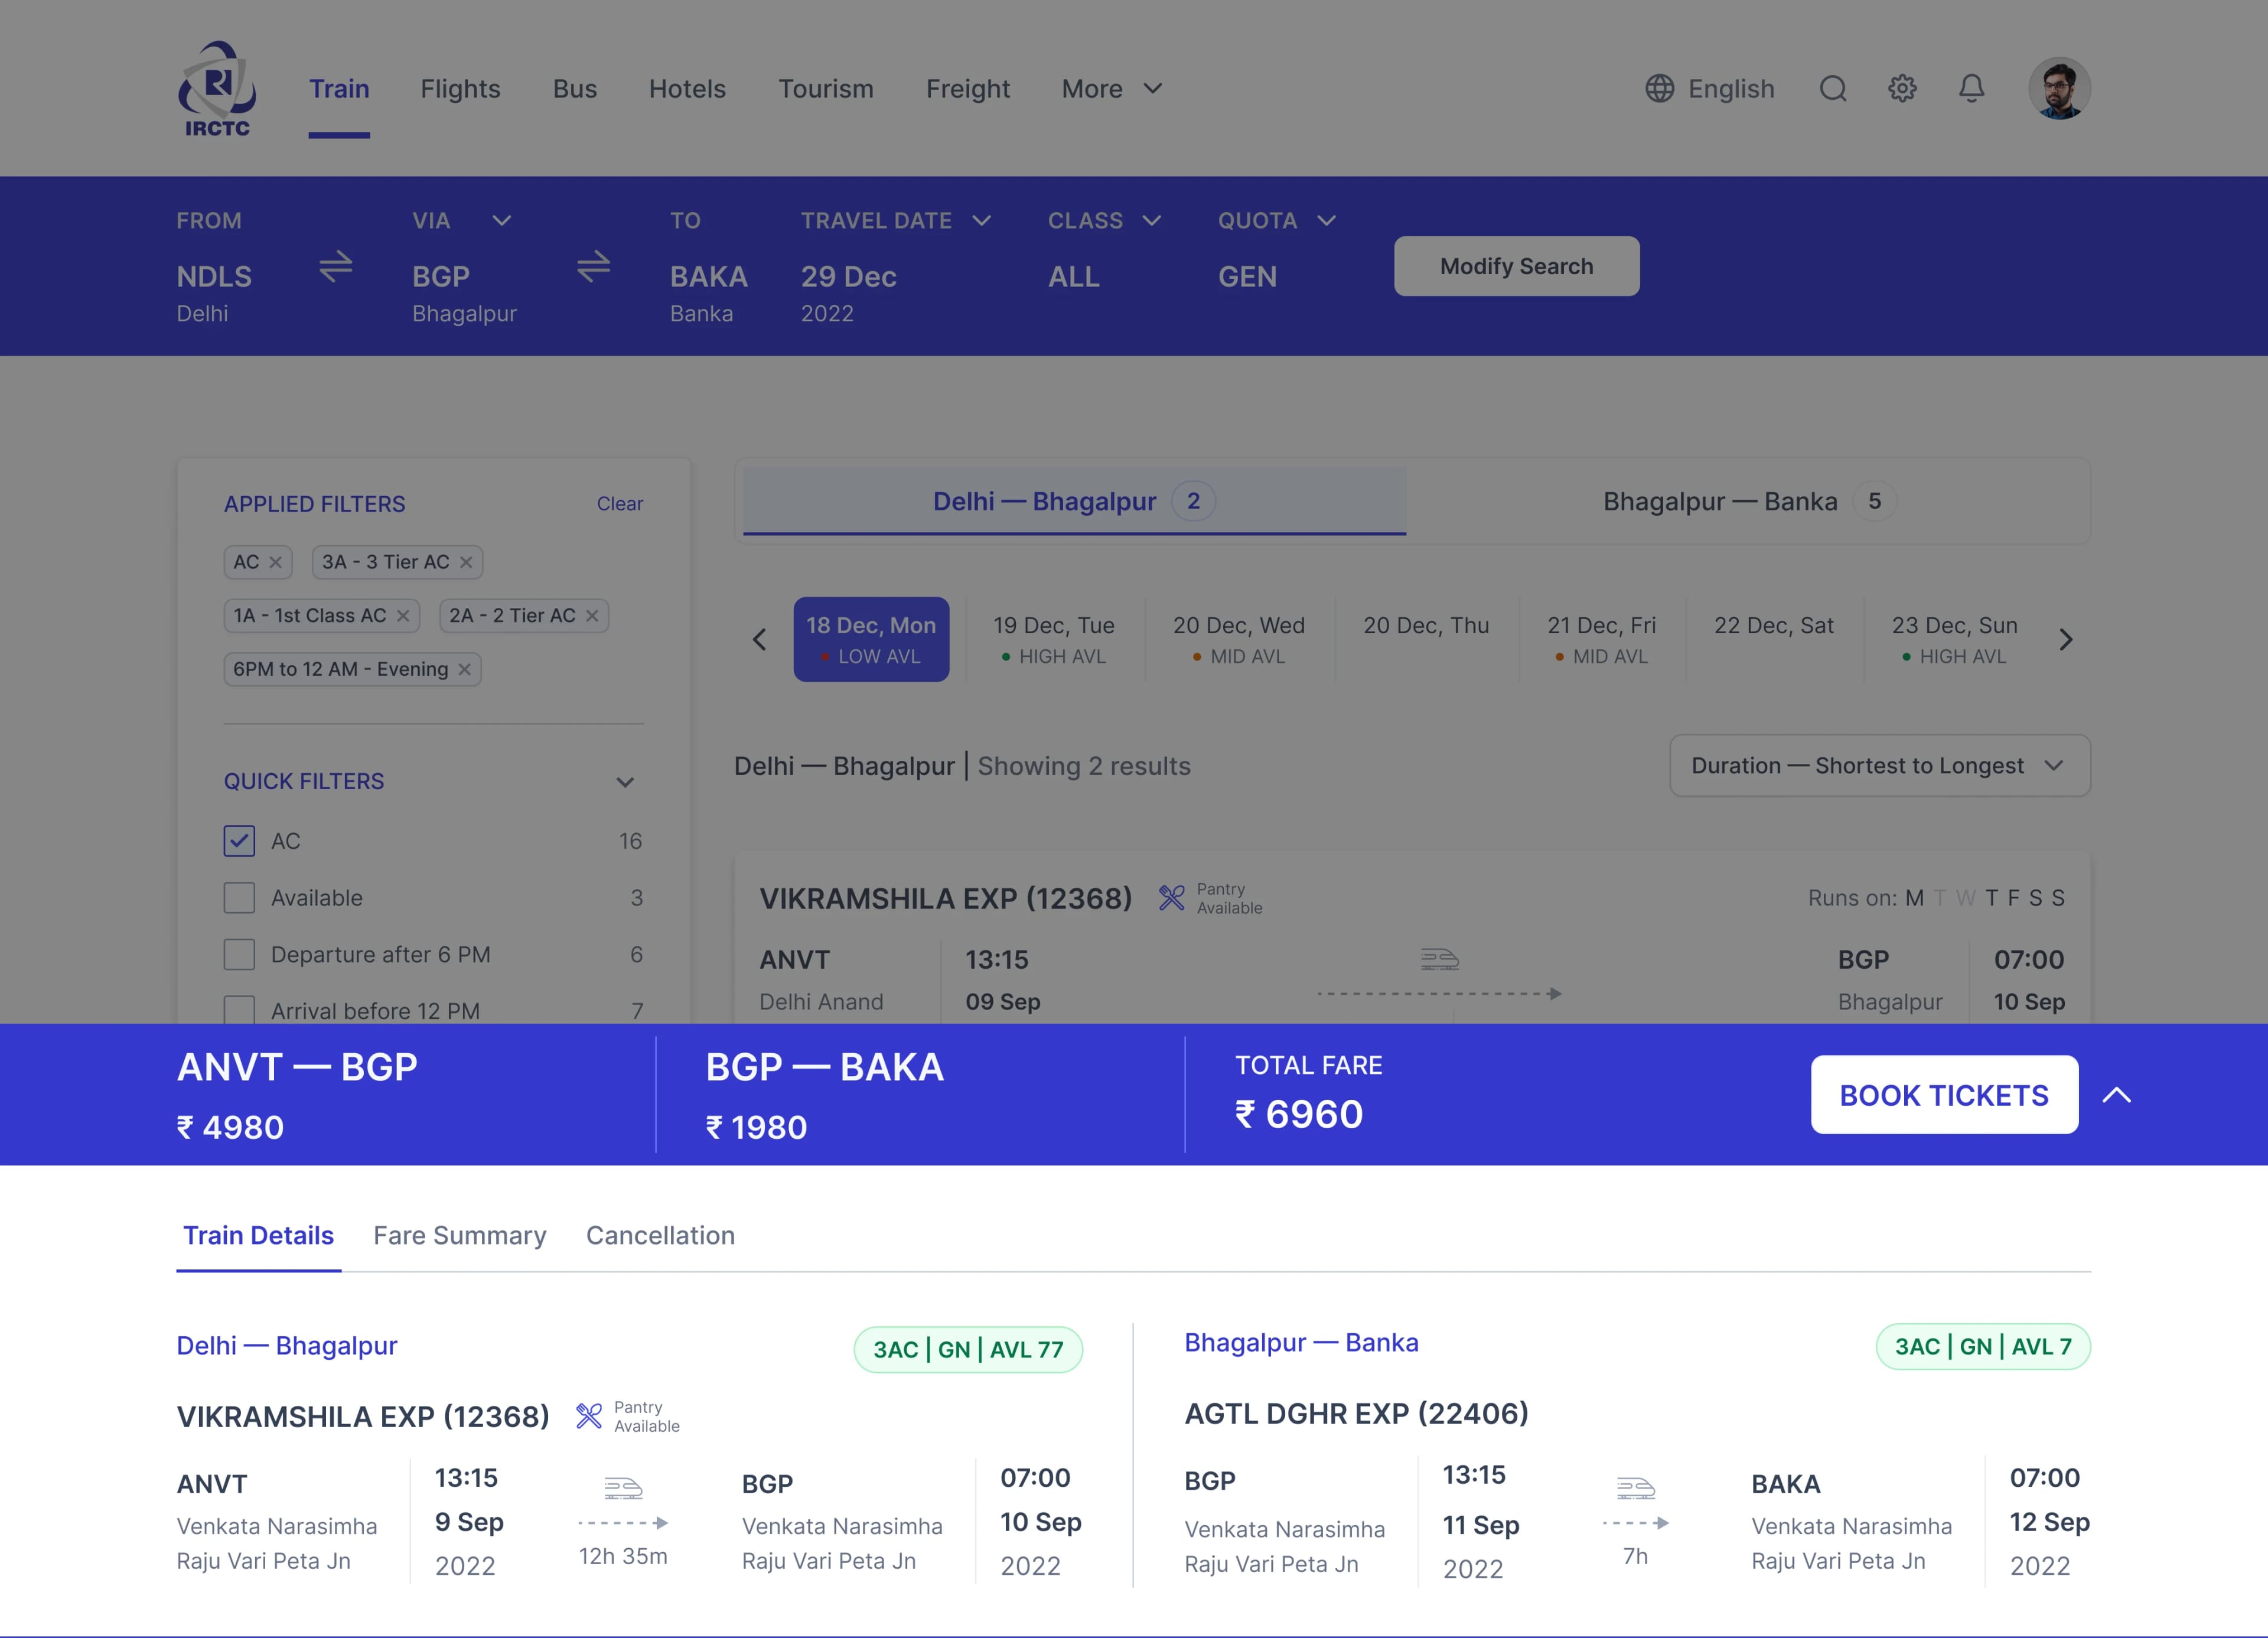Check the Departure after 6 PM filter
Image resolution: width=2268 pixels, height=1638 pixels.
(x=239, y=955)
